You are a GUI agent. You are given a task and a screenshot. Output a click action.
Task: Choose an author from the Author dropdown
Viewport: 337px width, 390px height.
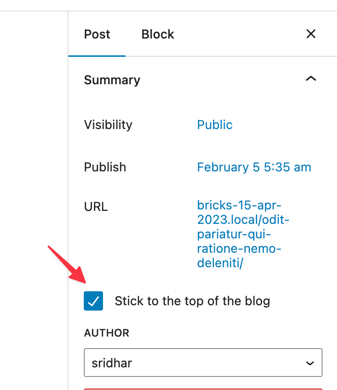coord(203,362)
